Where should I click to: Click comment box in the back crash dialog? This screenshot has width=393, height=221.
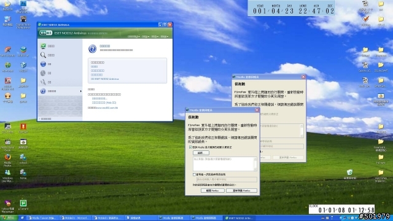280,130
